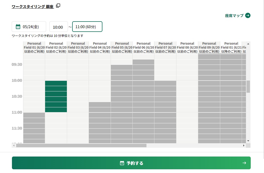Click the 10:00 time label
Screen dimensions: 264x173
click(x=17, y=81)
